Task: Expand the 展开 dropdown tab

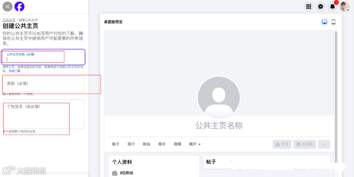Action: 195,144
